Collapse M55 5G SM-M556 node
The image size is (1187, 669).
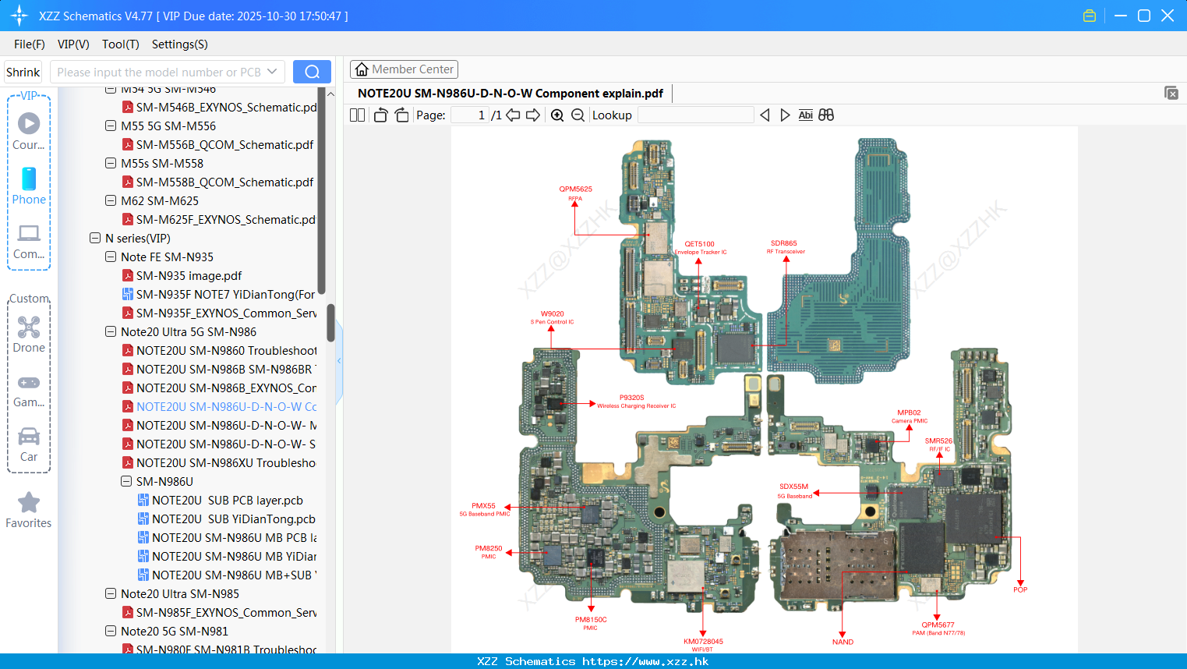pos(111,126)
